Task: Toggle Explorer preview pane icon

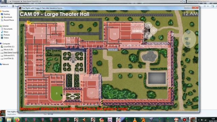Action: pos(213,6)
